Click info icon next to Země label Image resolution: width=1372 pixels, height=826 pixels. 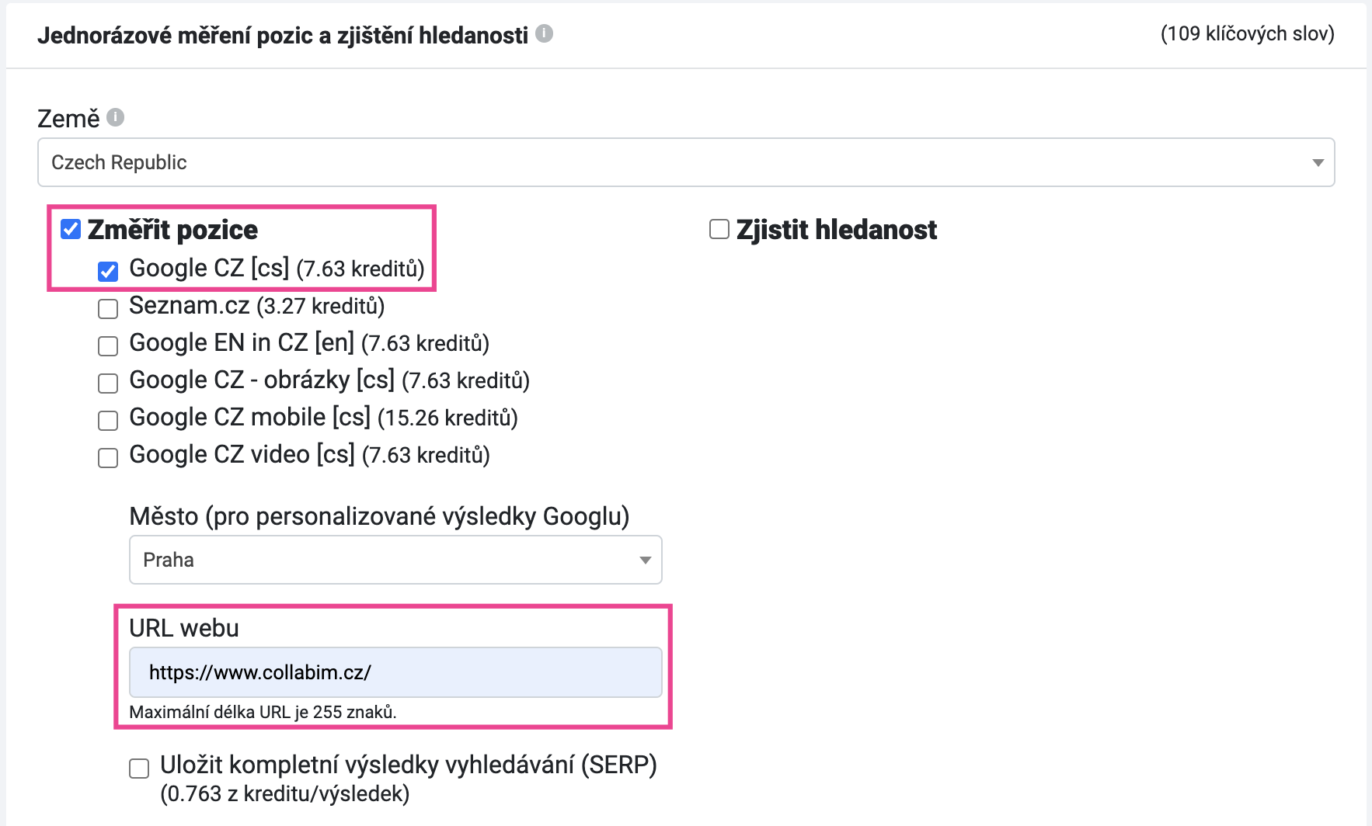coord(116,117)
